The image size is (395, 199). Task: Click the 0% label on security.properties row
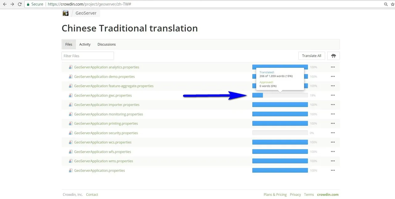click(312, 133)
